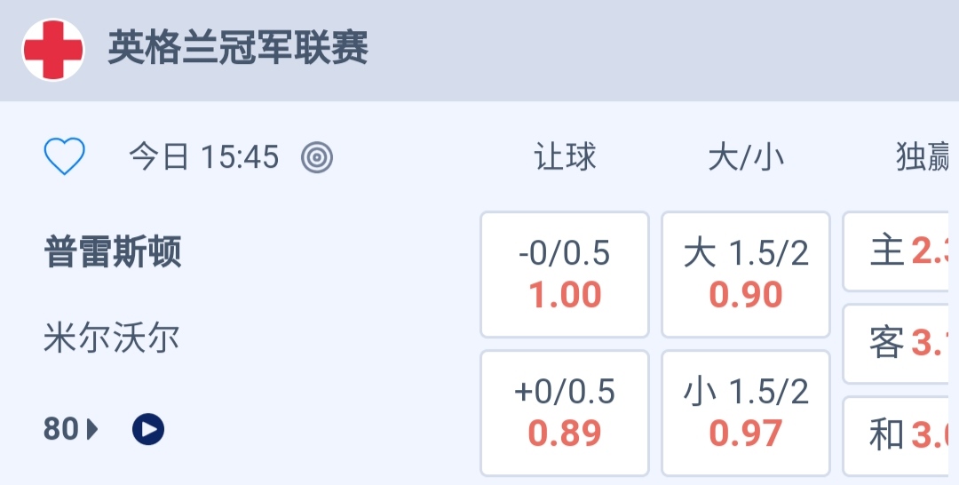Favorite the match with the heart icon
Image resolution: width=959 pixels, height=485 pixels.
65,158
